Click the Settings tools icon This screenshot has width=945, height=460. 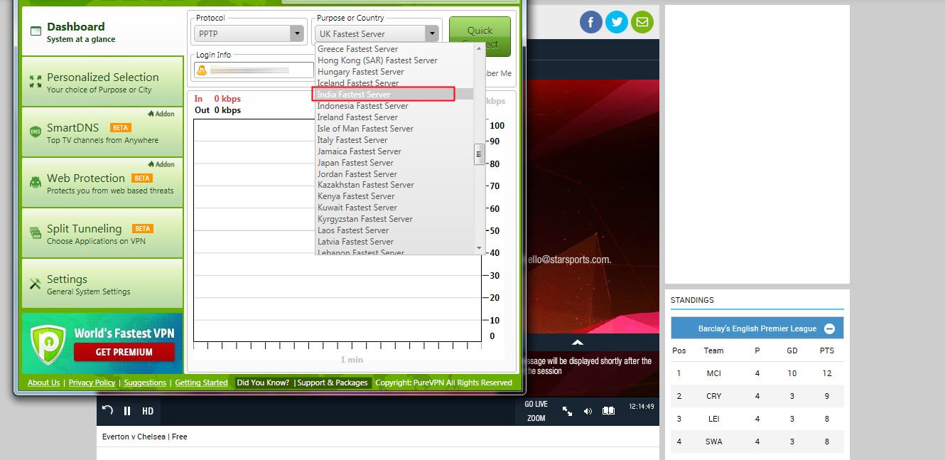click(36, 284)
